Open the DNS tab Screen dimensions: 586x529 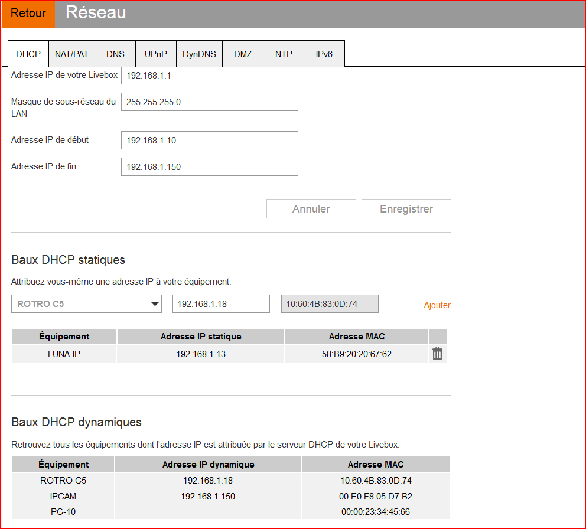pyautogui.click(x=115, y=54)
